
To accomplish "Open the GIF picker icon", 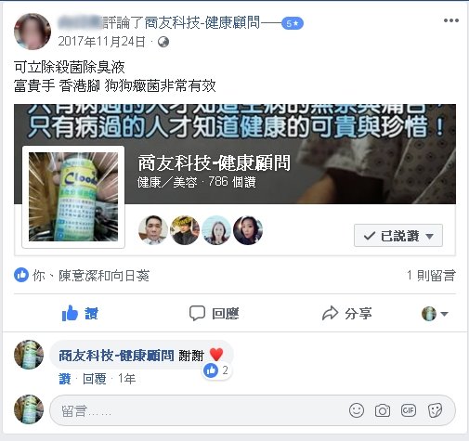I will tap(409, 410).
